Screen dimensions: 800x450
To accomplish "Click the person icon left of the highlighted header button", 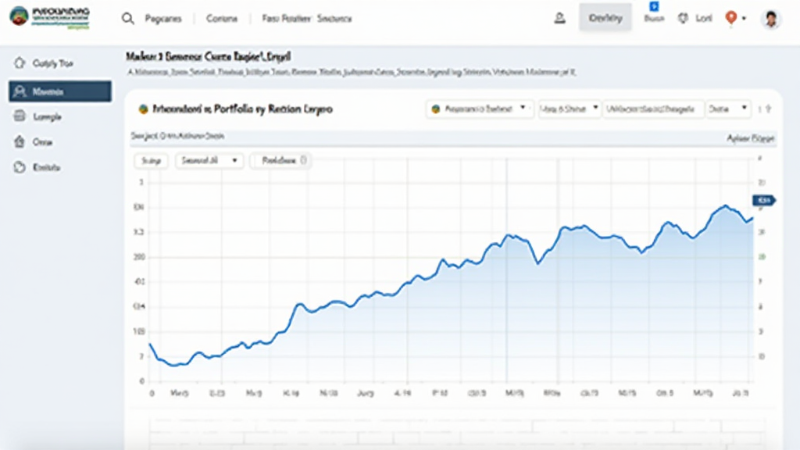I will pyautogui.click(x=559, y=19).
